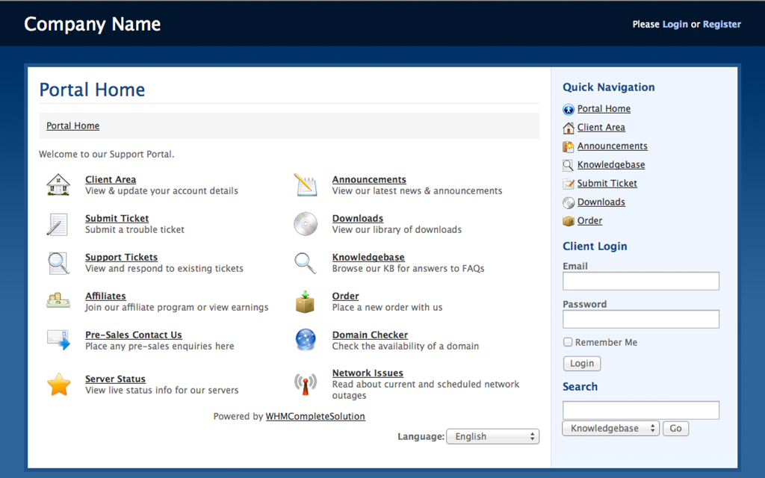Image resolution: width=765 pixels, height=478 pixels.
Task: Open Announcements in Quick Navigation
Action: tap(612, 146)
